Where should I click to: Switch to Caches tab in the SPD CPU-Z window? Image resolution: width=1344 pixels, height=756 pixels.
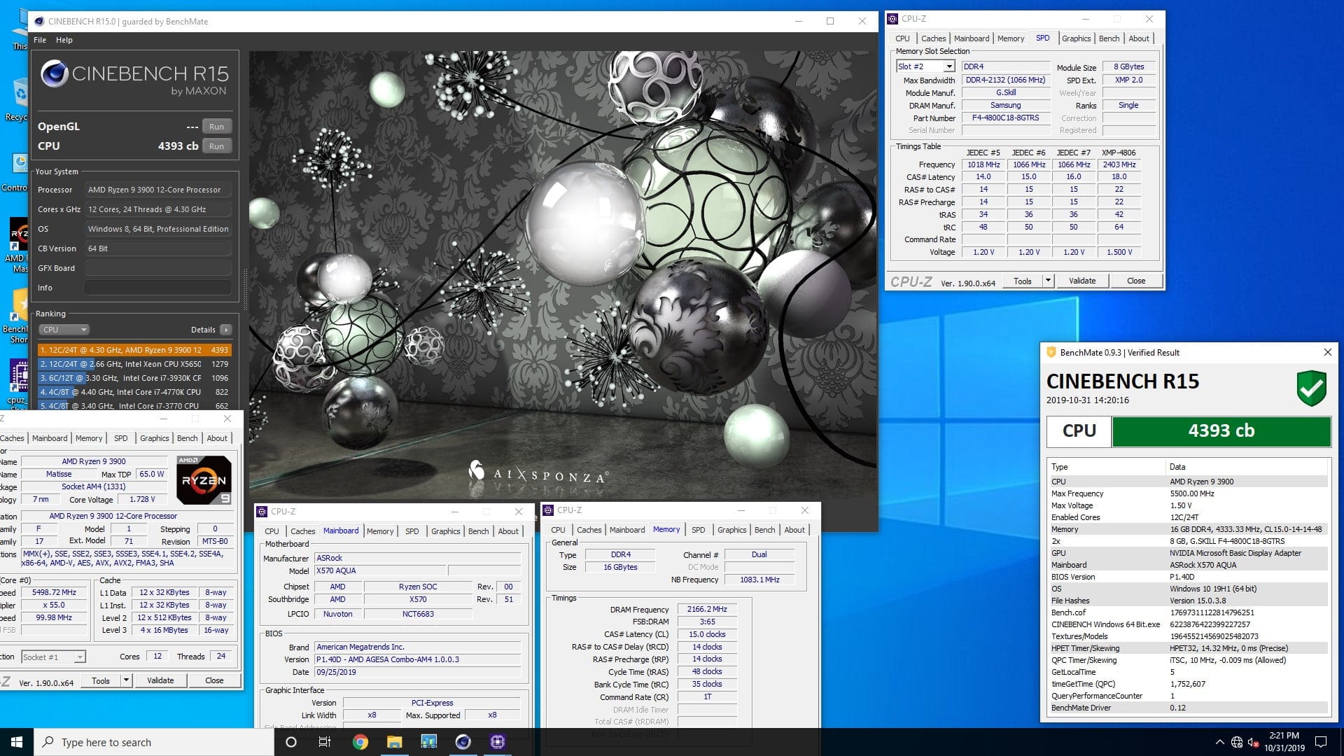point(932,38)
